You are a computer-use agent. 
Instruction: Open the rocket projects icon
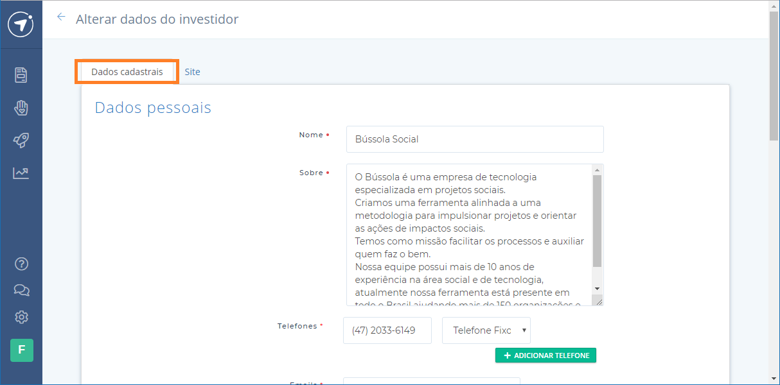21,141
